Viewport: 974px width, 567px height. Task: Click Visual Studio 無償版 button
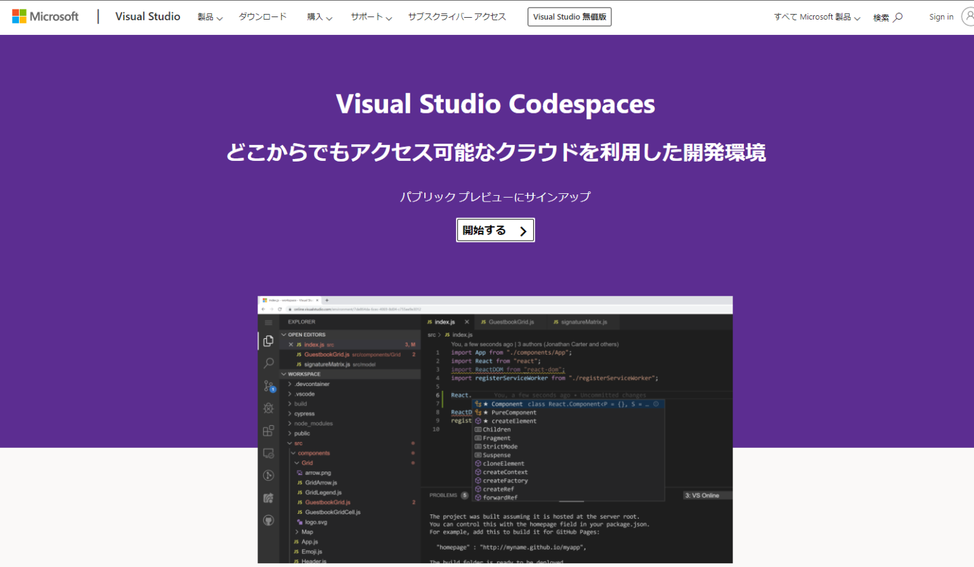pos(569,17)
